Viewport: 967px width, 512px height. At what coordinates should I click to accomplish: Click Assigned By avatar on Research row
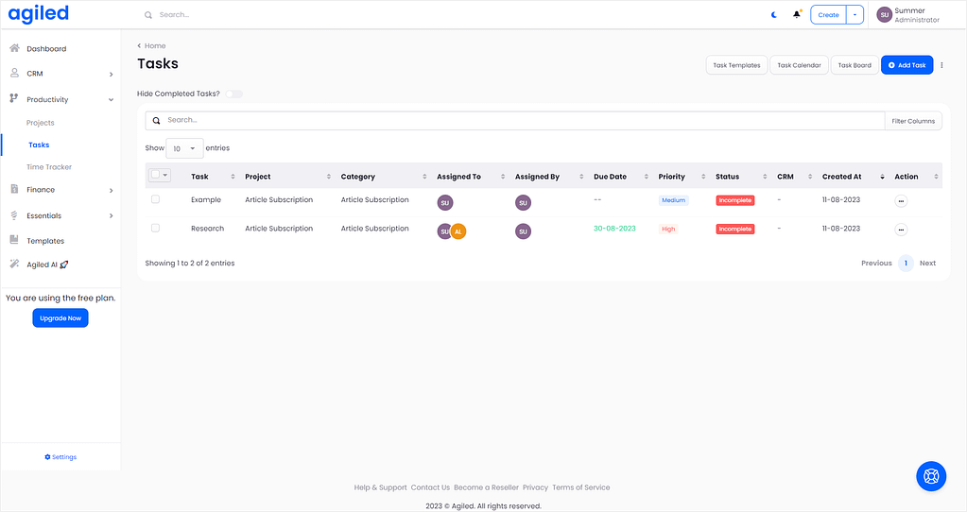point(523,231)
